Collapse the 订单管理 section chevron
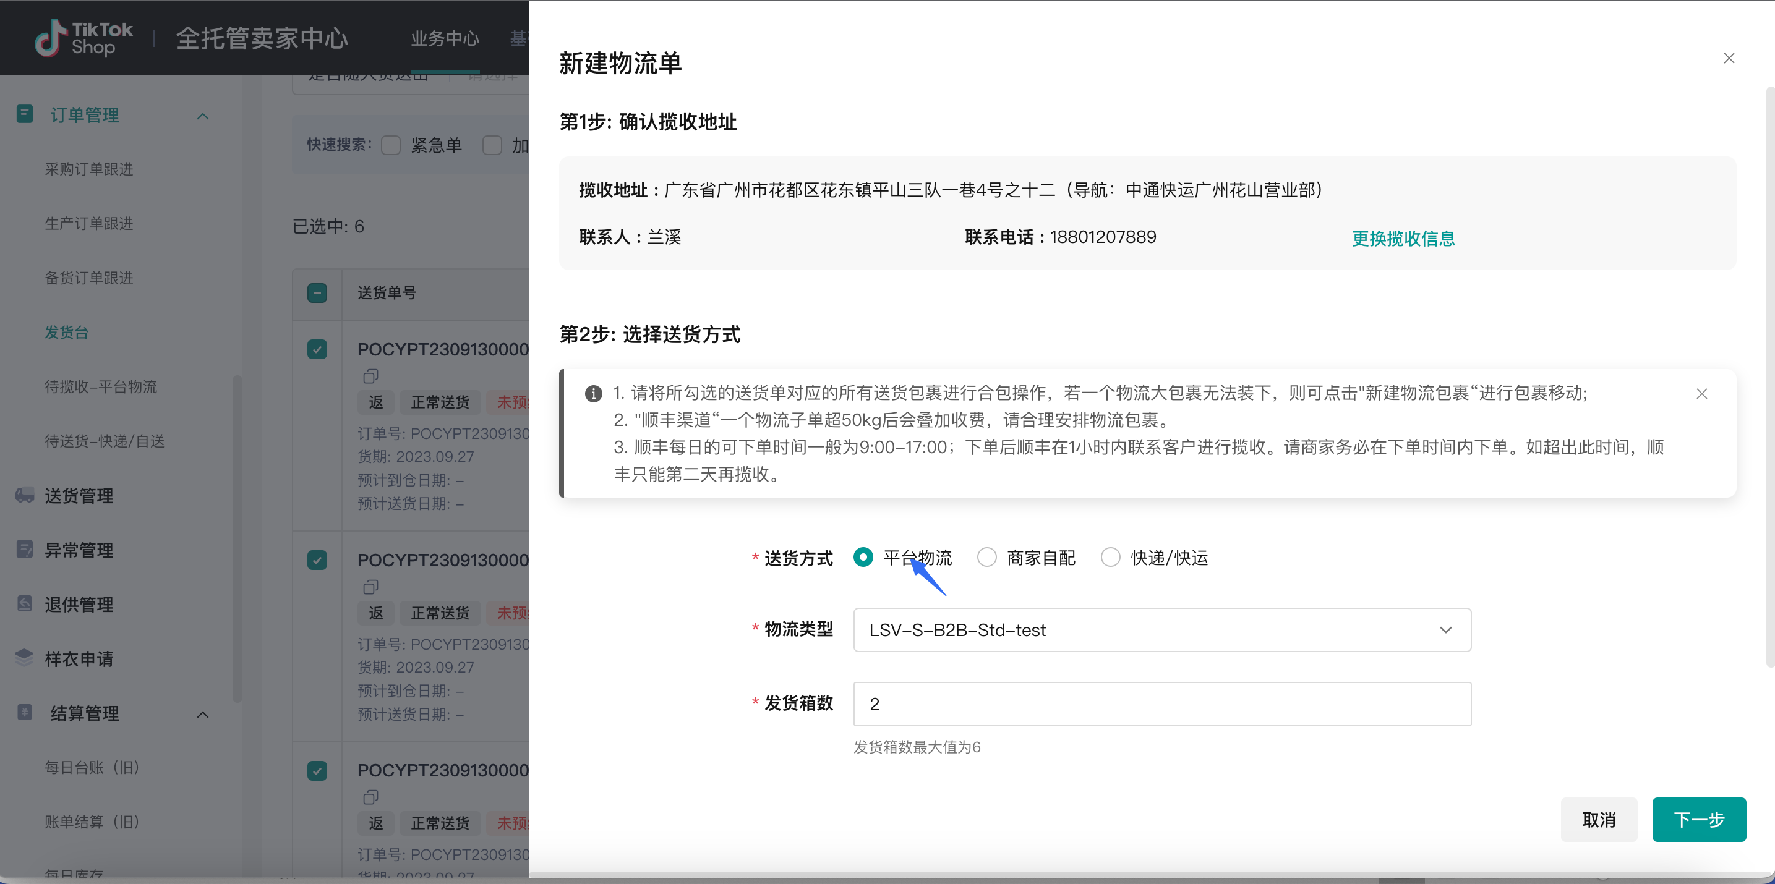Screen dimensions: 1775x884 point(203,116)
